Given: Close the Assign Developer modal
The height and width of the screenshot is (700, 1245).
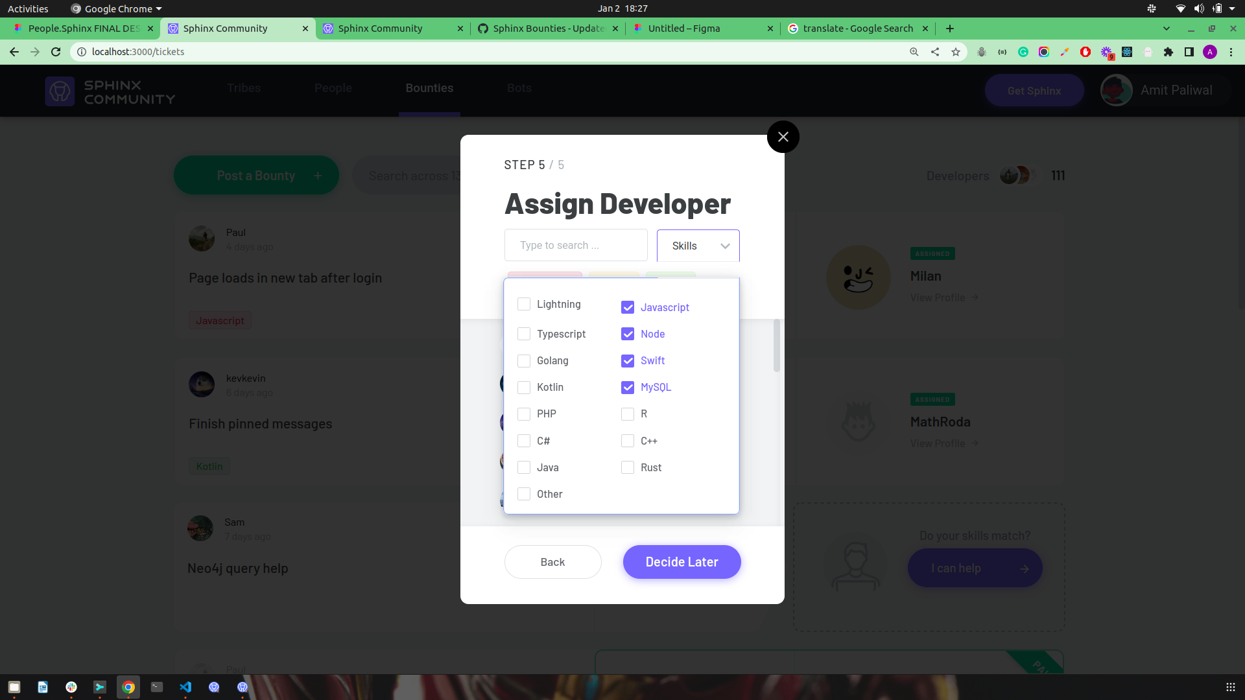Looking at the screenshot, I should pyautogui.click(x=783, y=136).
